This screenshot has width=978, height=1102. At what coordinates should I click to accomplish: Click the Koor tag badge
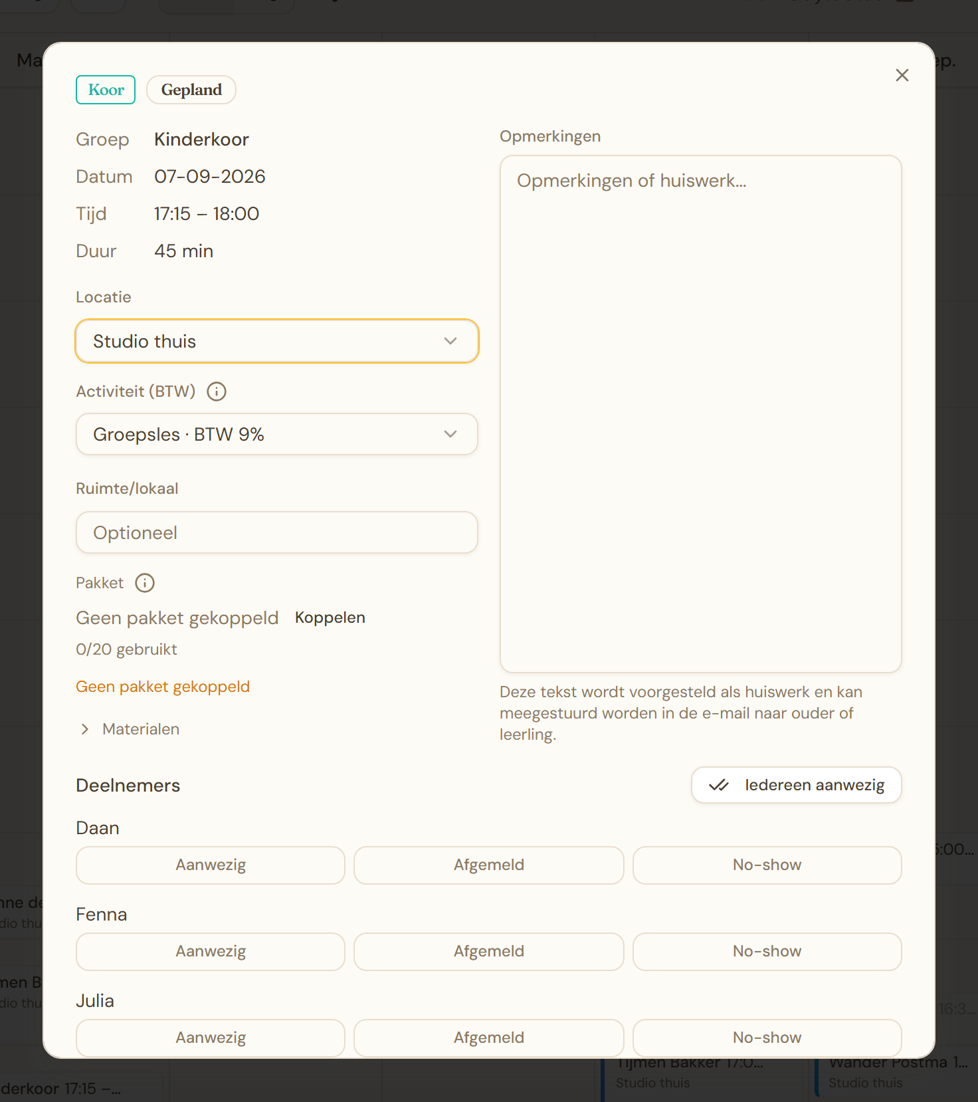[106, 90]
